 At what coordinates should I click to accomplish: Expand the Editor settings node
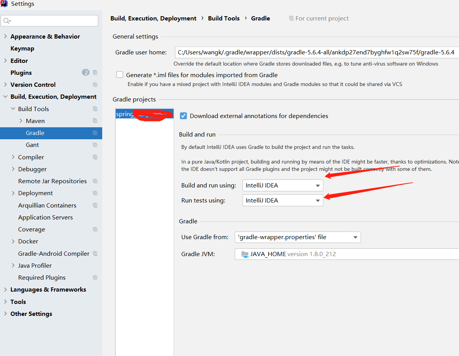click(5, 61)
